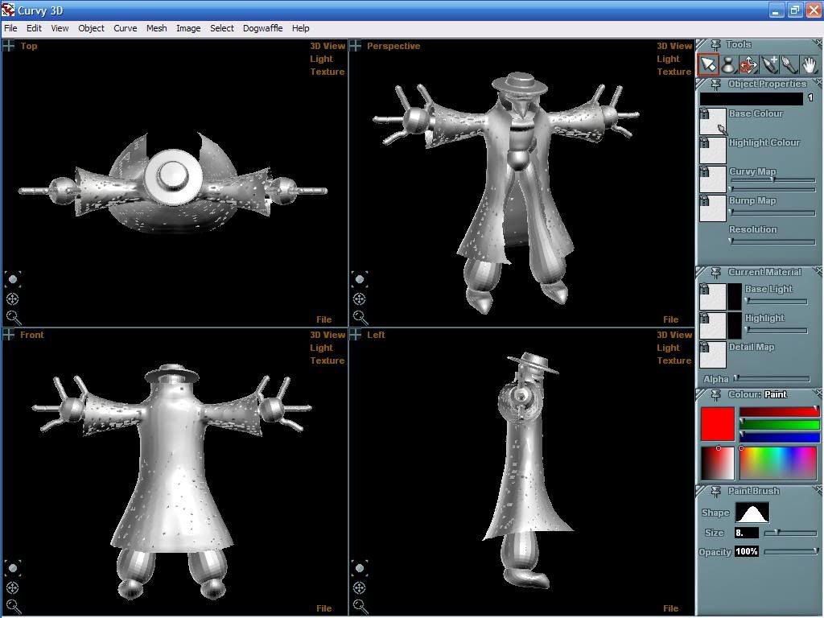Open the Light options in Perspective viewport
The height and width of the screenshot is (618, 824).
(x=668, y=59)
